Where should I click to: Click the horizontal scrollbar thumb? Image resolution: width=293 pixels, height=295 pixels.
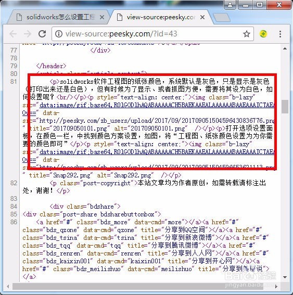pyautogui.click(x=138, y=286)
